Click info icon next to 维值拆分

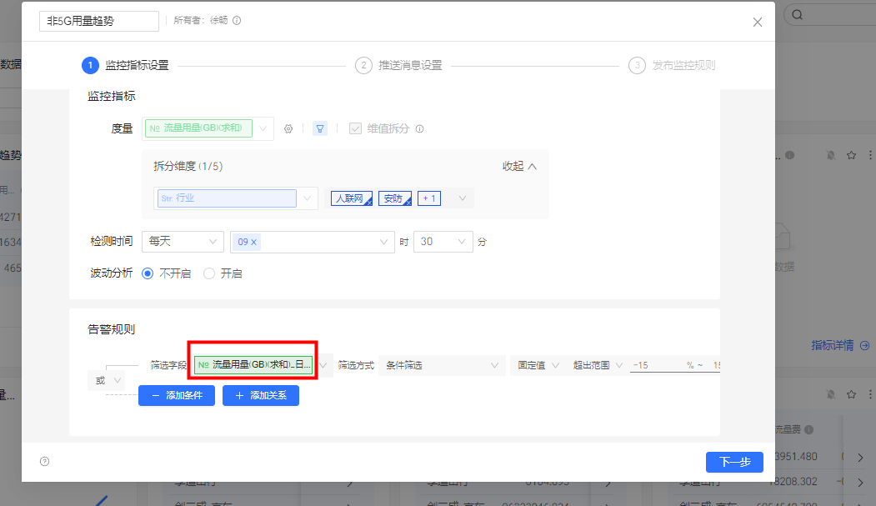coord(420,129)
